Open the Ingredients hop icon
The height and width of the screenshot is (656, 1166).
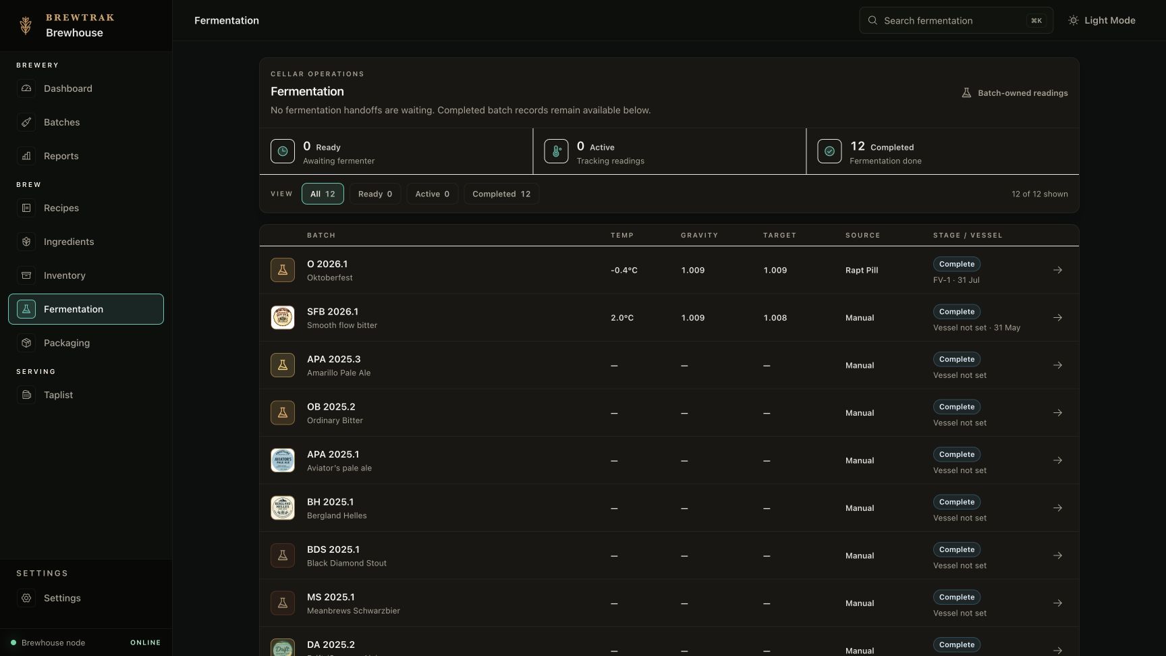26,242
